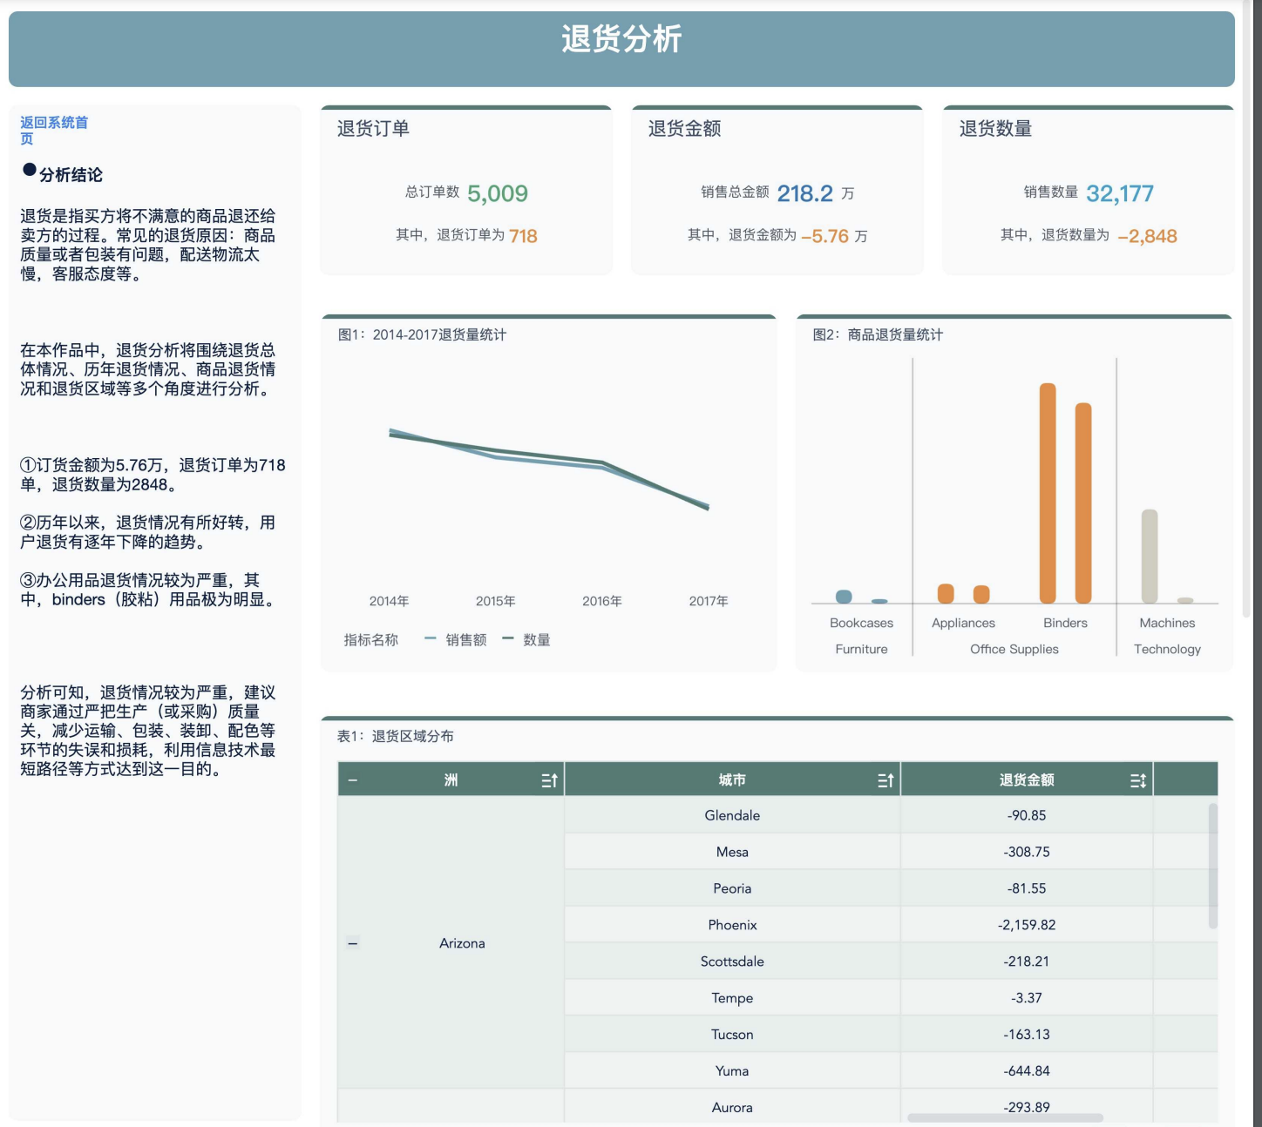The width and height of the screenshot is (1262, 1127).
Task: Select the Tempe city cell
Action: click(732, 998)
